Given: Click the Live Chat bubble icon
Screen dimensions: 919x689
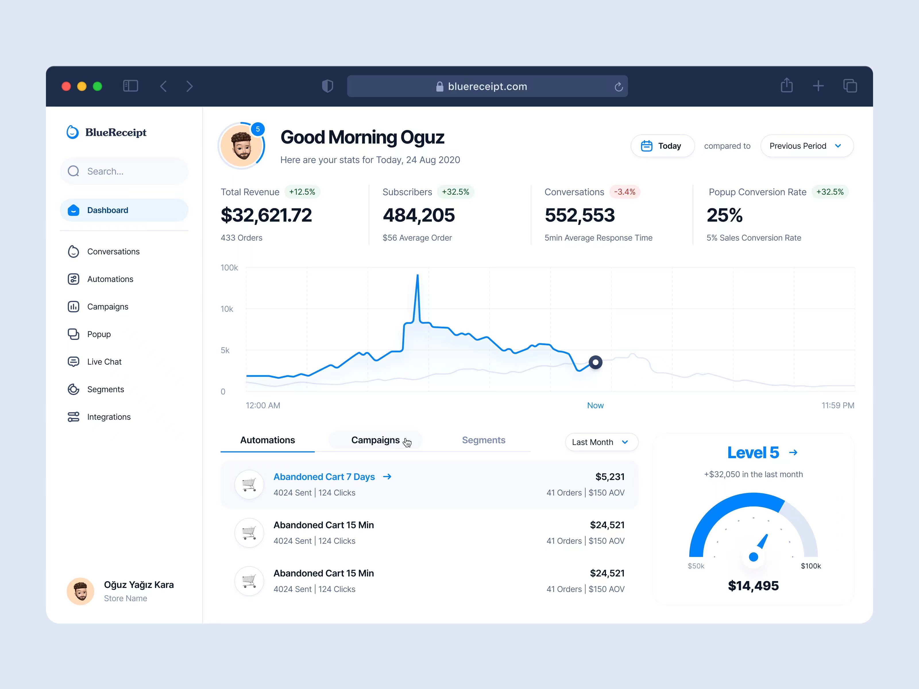Looking at the screenshot, I should click(74, 362).
